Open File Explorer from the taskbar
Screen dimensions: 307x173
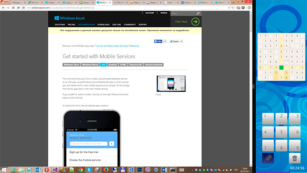click(x=21, y=169)
